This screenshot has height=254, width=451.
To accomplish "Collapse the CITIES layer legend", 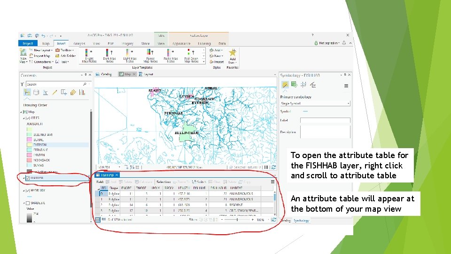I will pyautogui.click(x=24, y=118).
